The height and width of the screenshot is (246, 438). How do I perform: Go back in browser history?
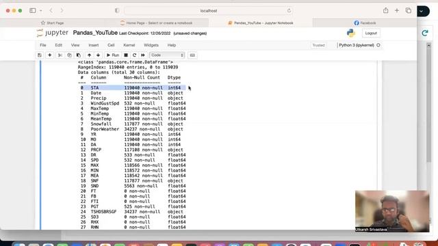point(51,11)
